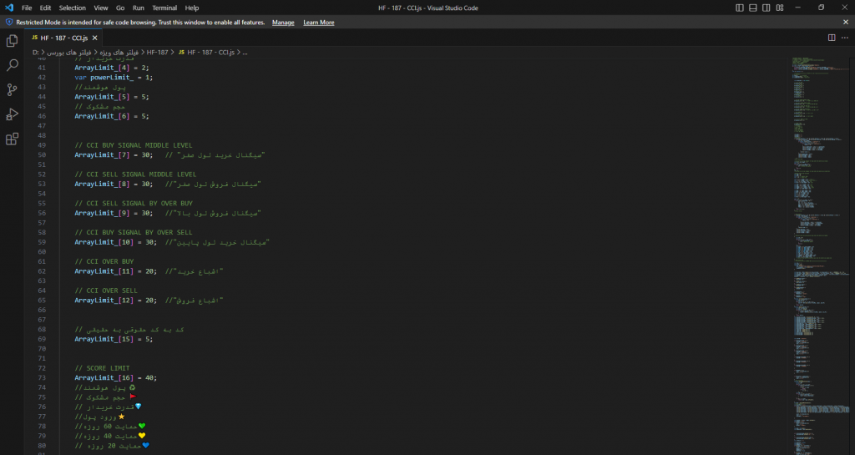The image size is (855, 455).
Task: Close the 'HF - 187 - CCI.js' editor tab
Action: (94, 38)
